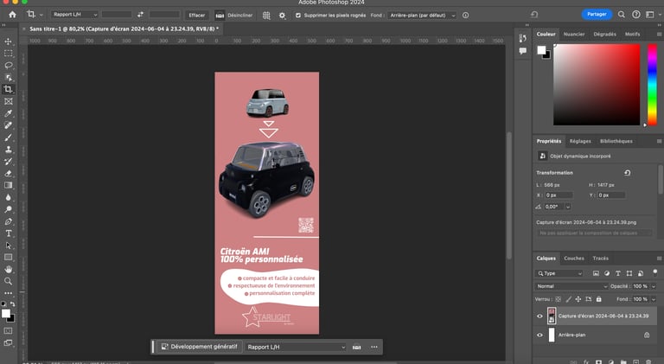Hide the Arrière-plan layer
Image resolution: width=664 pixels, height=364 pixels.
tap(539, 335)
